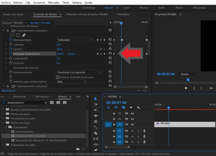Solo audio track A2
This screenshot has width=216, height=156.
click(x=138, y=136)
